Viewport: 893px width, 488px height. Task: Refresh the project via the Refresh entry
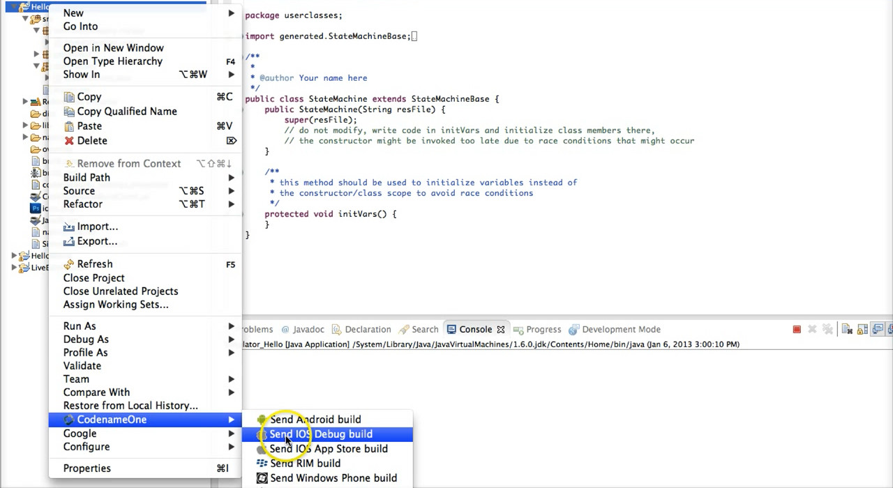(145, 264)
